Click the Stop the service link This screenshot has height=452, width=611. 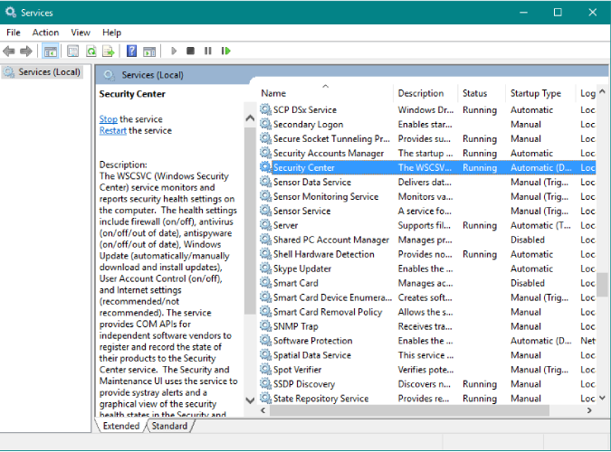click(108, 119)
